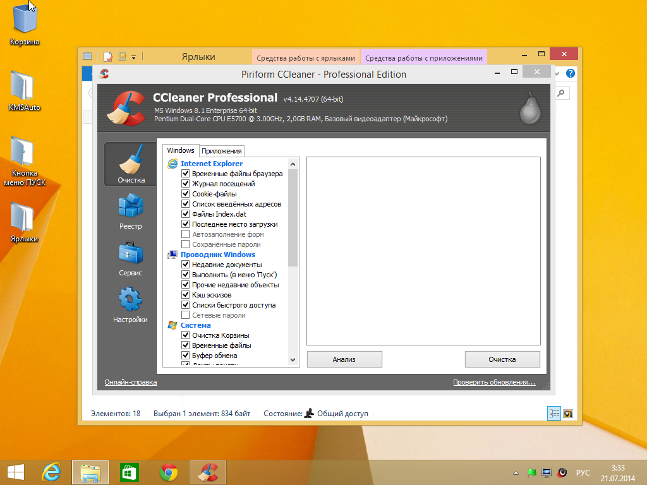
Task: Open Explorer help question mark icon
Action: point(571,73)
